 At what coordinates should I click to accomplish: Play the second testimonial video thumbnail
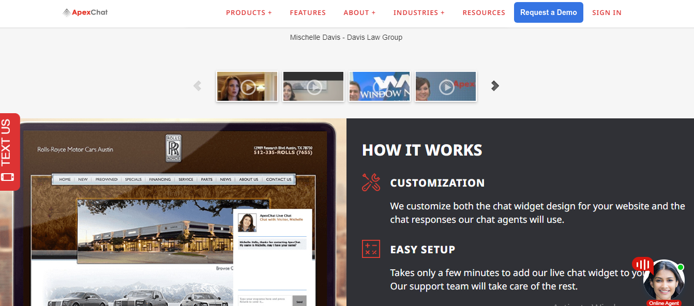pos(313,86)
